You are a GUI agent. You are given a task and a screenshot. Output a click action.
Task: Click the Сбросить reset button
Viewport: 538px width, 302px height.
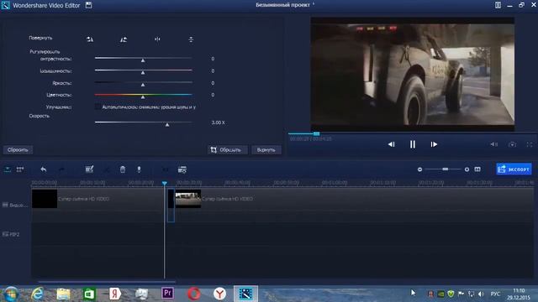pyautogui.click(x=18, y=150)
